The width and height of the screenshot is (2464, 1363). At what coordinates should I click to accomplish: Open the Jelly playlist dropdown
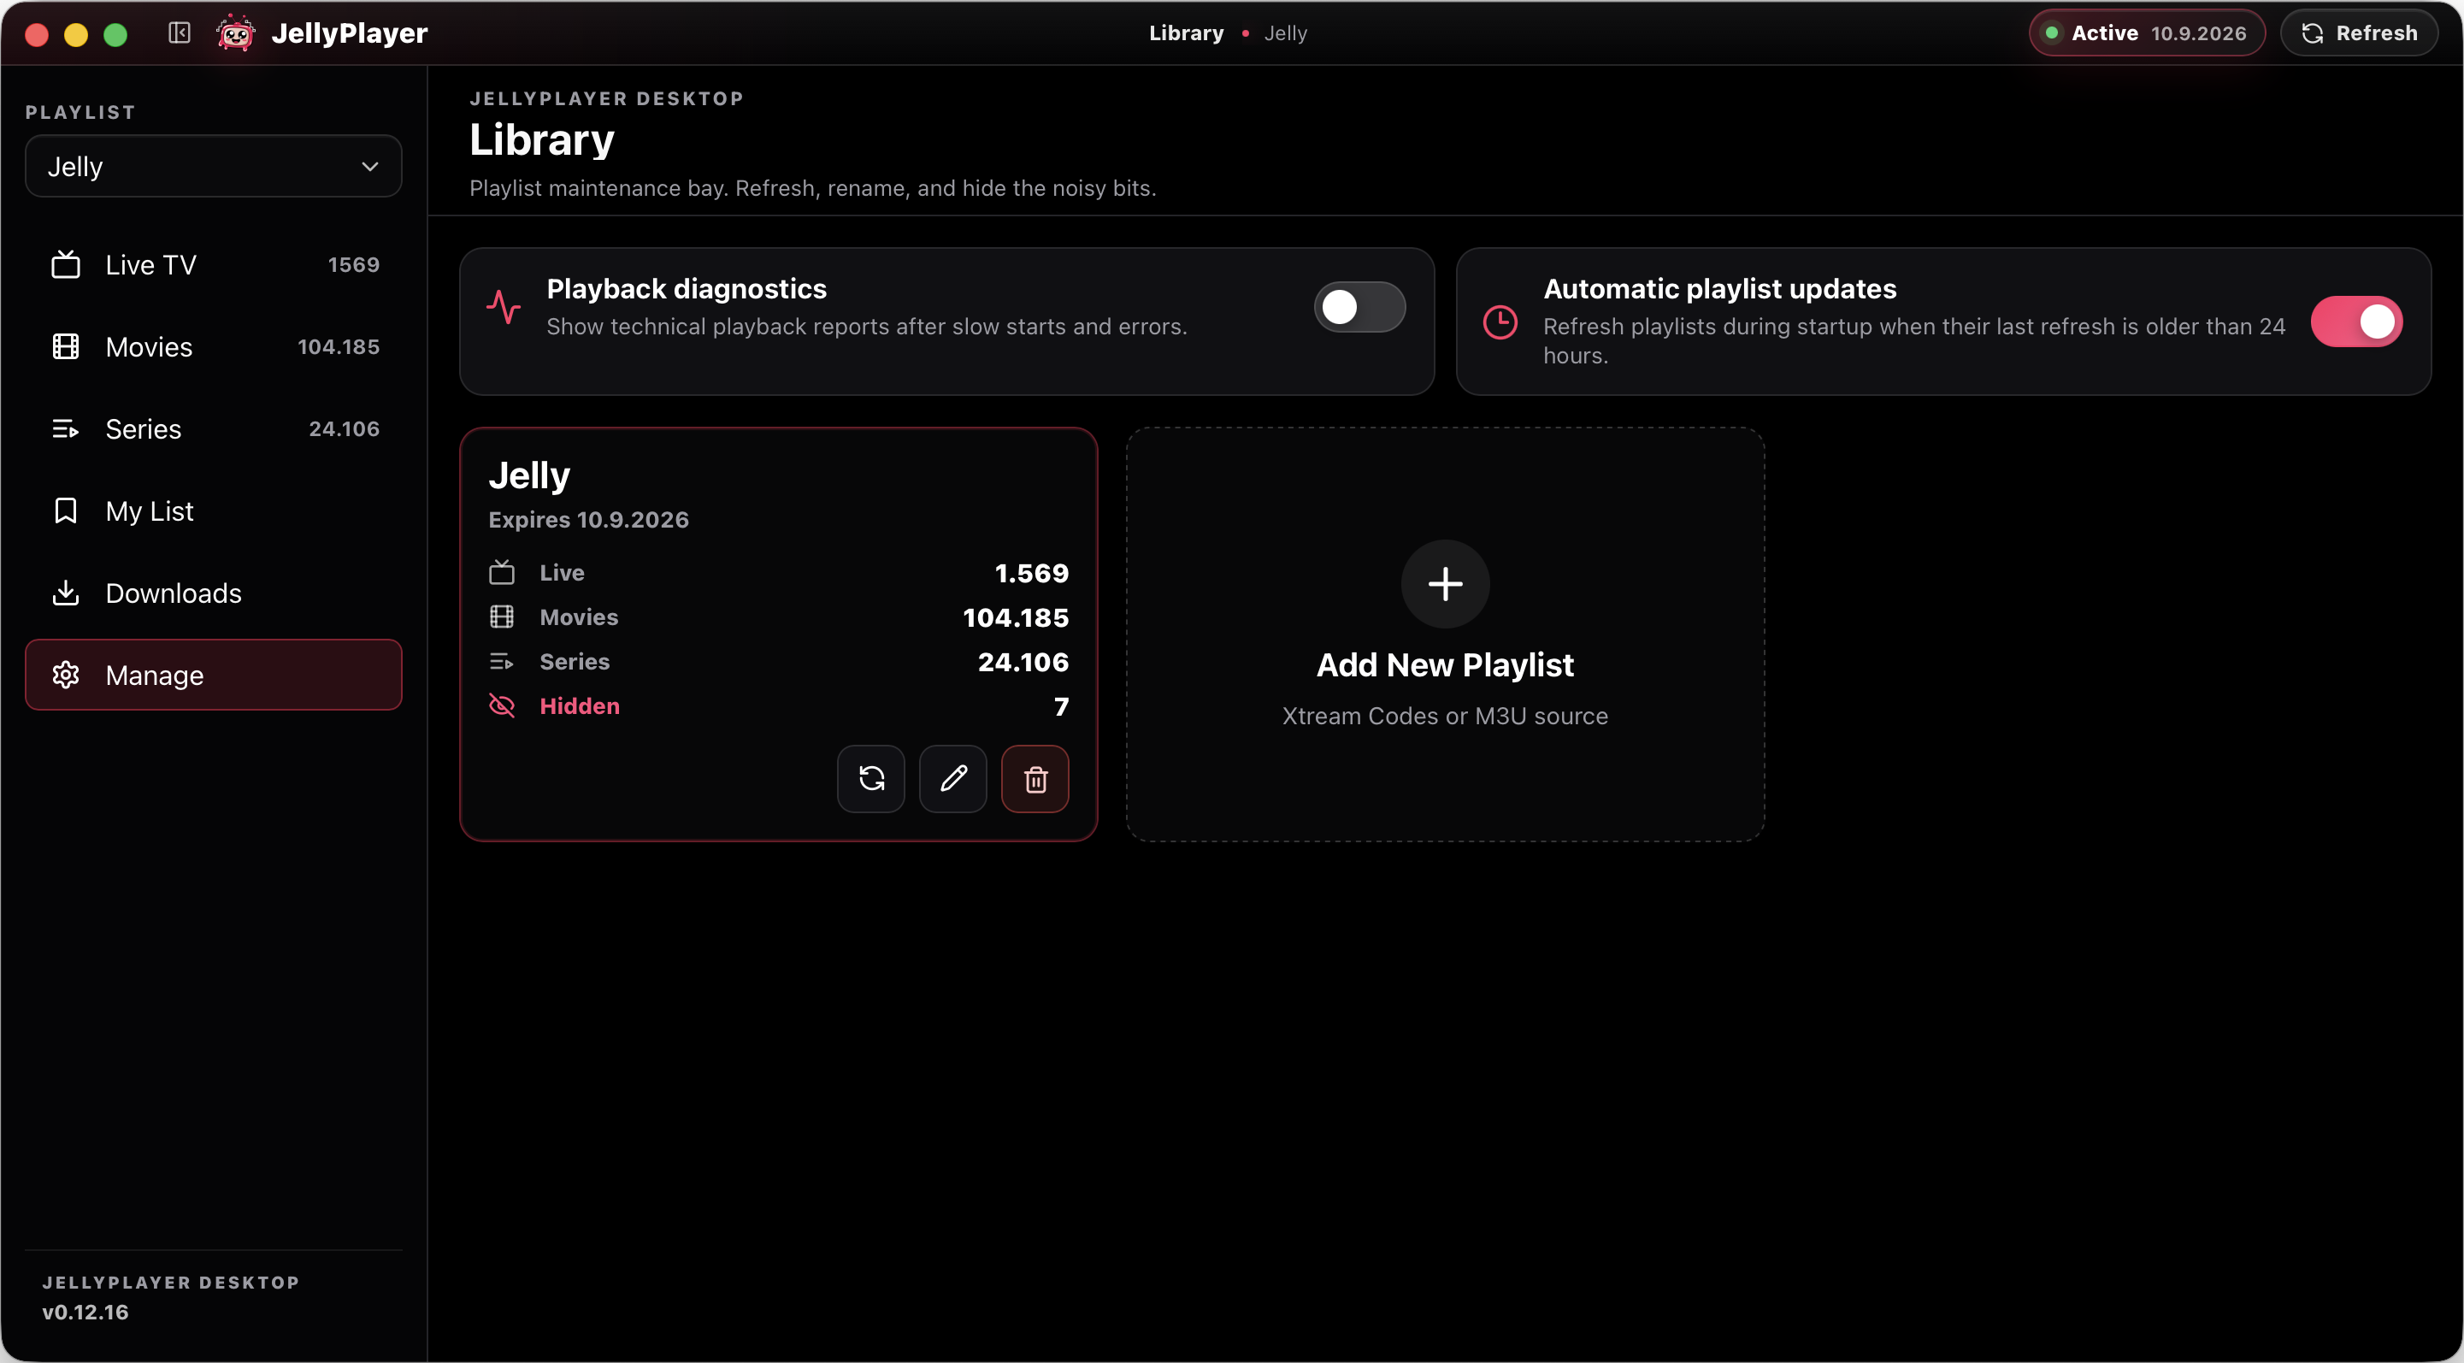(213, 167)
